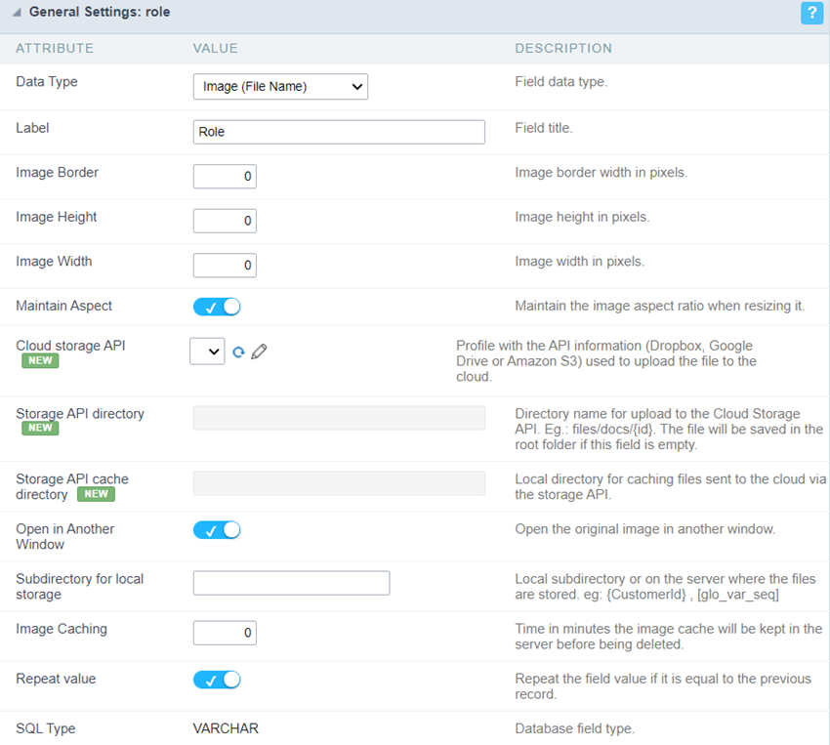This screenshot has height=745, width=830.
Task: Click the Image Caching minutes field
Action: (225, 633)
